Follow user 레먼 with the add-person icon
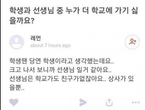Screen dimensions: 145x110 132,42
